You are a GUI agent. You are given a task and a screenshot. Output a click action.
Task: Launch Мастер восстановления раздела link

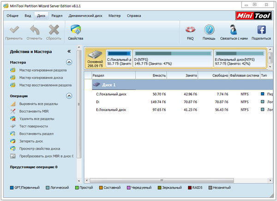[x=45, y=85]
